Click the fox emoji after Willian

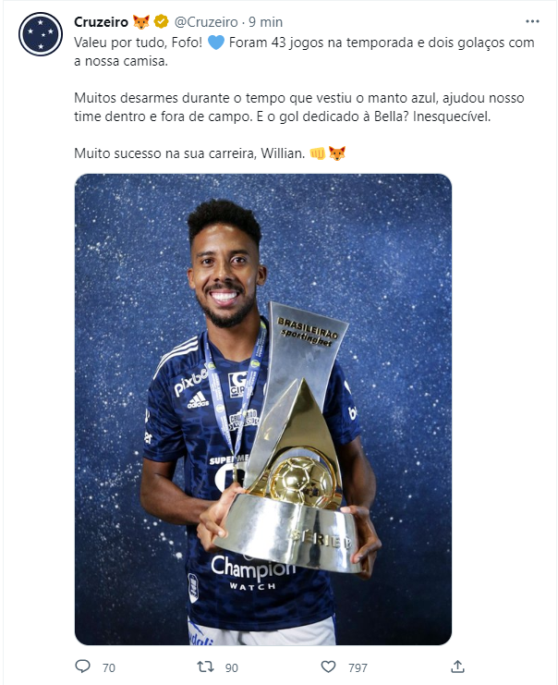(x=337, y=153)
